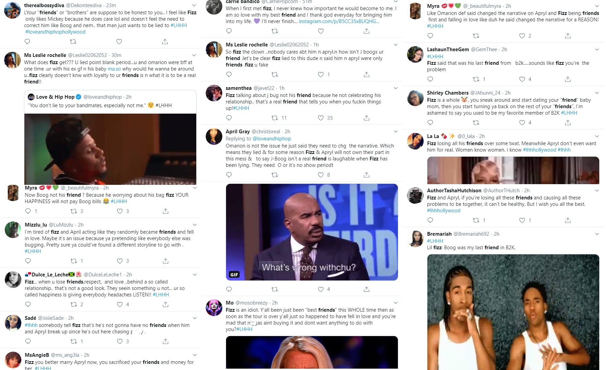Open the #loveandhiphophollywood hashtag
Viewport: 606px width, 370px height.
55,32
